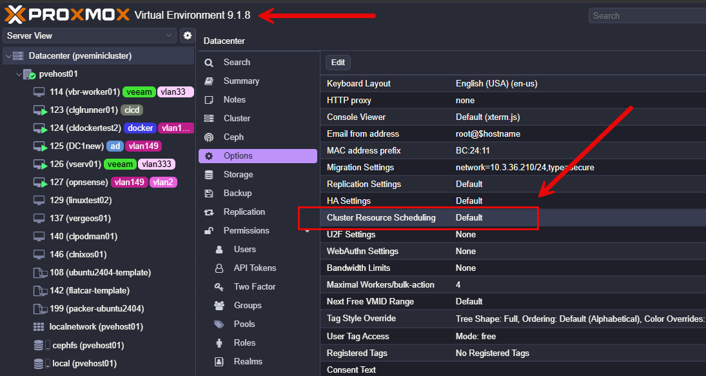Collapse the pvehost01 node

[19, 74]
